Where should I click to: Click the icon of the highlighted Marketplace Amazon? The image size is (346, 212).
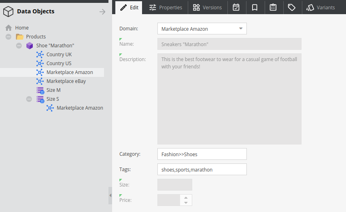40,72
